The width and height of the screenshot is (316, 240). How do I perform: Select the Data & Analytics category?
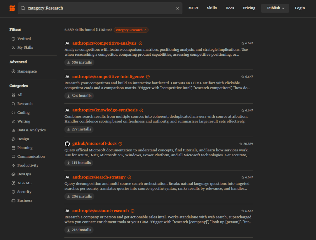point(28,130)
